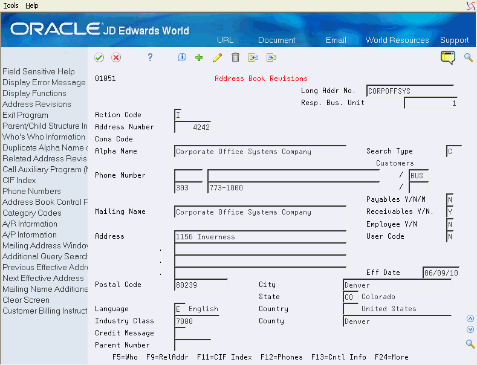477x365 pixels.
Task: Open the Support header link
Action: tap(454, 40)
